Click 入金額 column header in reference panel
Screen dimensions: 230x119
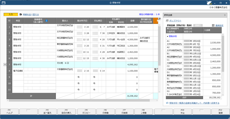point(212,30)
